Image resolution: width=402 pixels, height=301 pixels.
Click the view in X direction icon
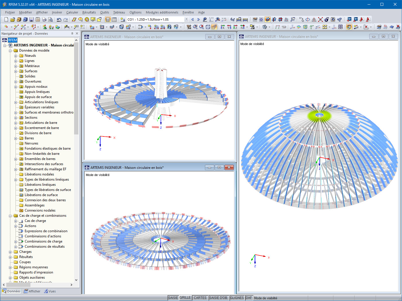point(223,27)
